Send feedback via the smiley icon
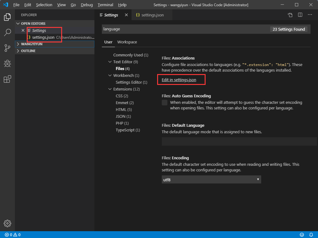 [x=302, y=235]
